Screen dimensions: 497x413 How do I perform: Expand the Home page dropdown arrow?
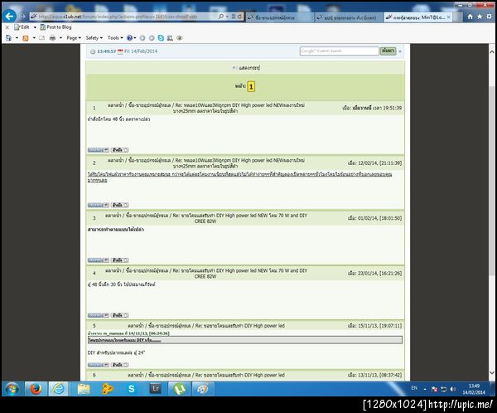(17, 38)
